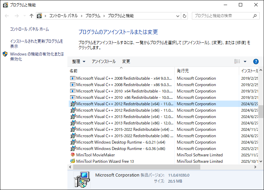
Task: Open recent locations dropdown arrow
Action: [x=24, y=16]
